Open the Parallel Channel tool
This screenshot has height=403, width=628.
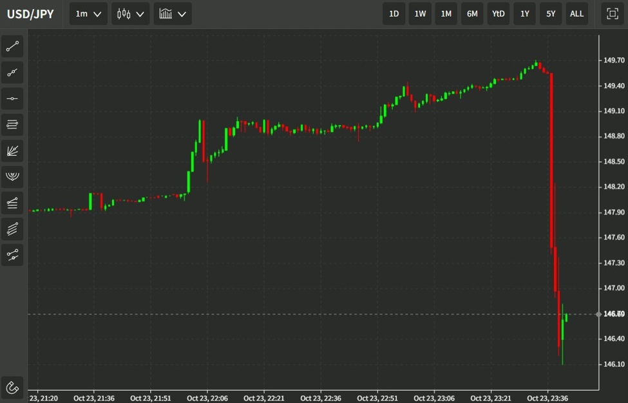[12, 124]
